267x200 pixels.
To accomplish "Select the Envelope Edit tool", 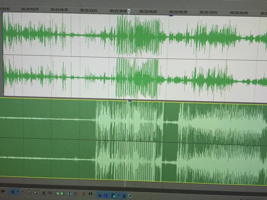I will point(23,192).
